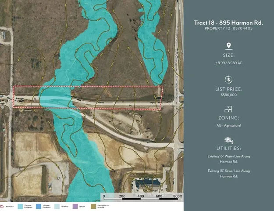Select the Property ID 05704405 text
Screen dimensions: 274x211
[x=228, y=28]
